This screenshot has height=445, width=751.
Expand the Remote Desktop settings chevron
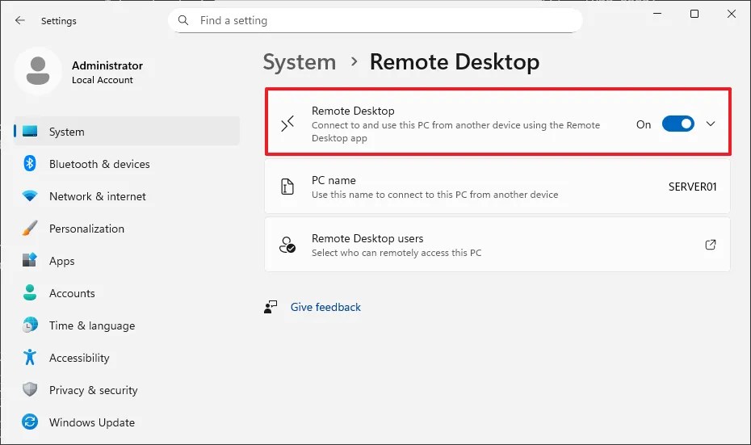click(711, 124)
